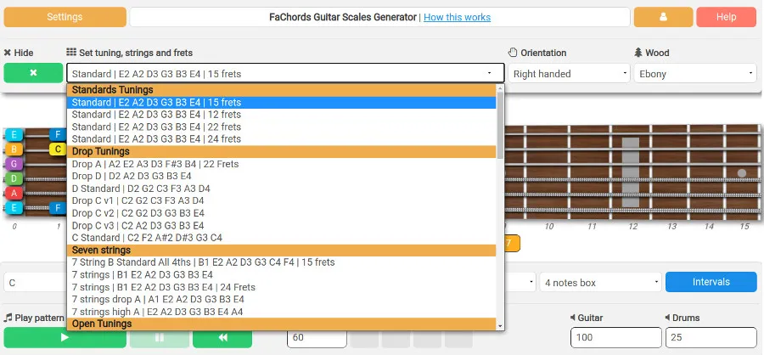Open the Help page

726,17
